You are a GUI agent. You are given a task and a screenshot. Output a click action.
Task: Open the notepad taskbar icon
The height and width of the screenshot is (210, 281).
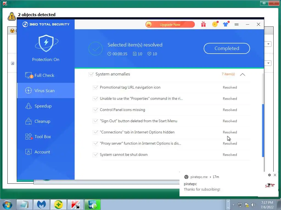pyautogui.click(x=24, y=205)
